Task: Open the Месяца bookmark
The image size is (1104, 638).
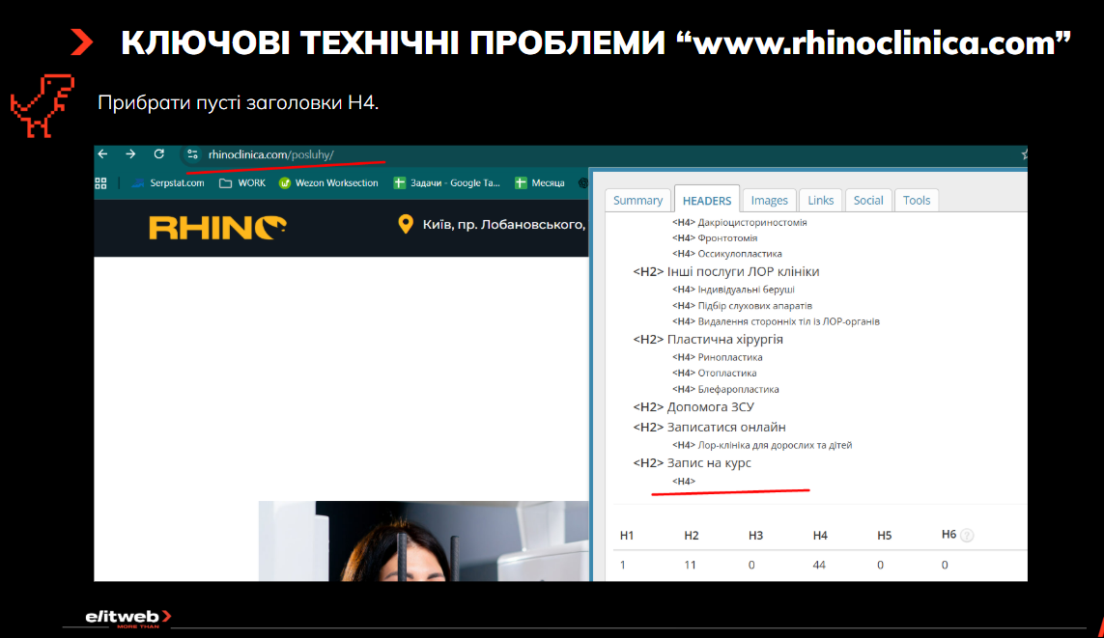Action: click(x=540, y=182)
